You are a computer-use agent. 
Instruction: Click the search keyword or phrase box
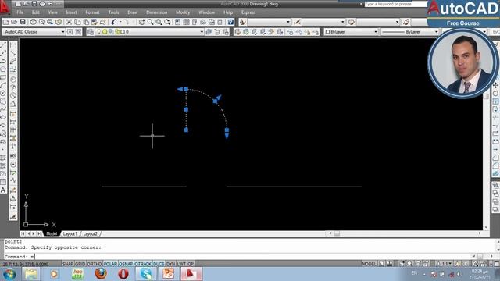point(395,4)
